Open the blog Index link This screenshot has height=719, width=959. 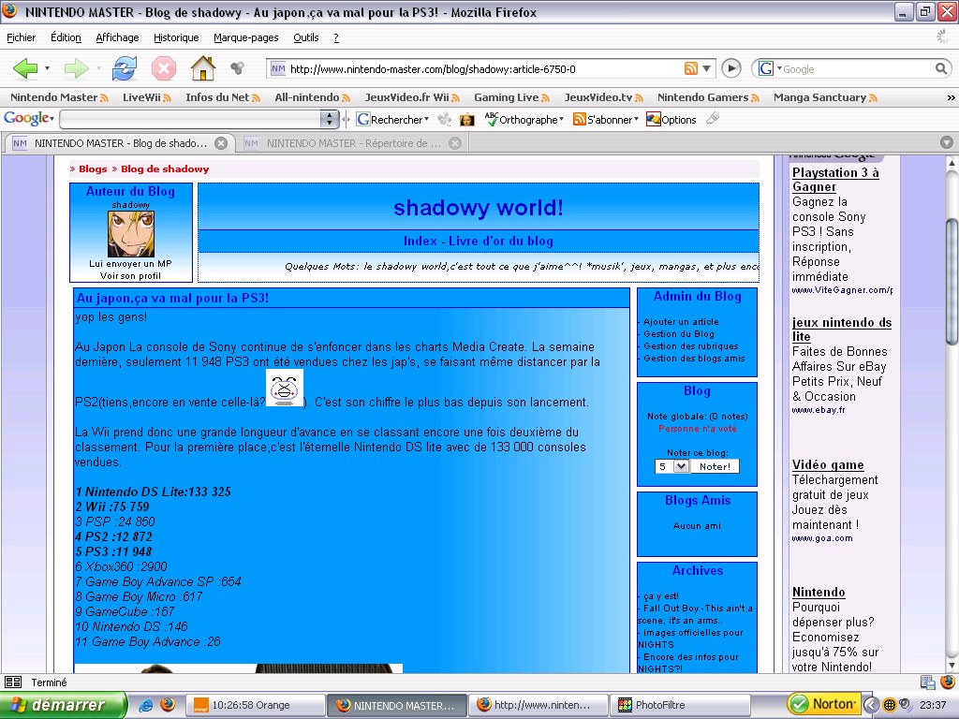tap(420, 241)
